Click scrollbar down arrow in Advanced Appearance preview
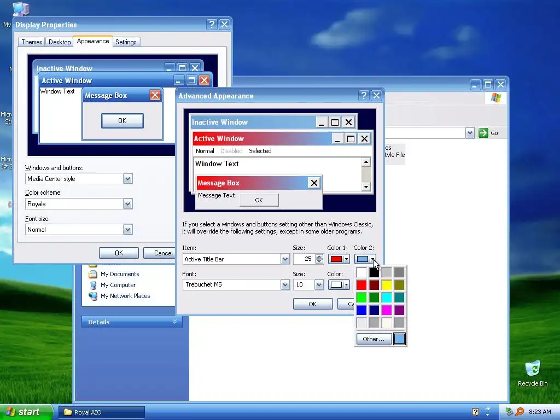Viewport: 560px width, 420px height. click(366, 186)
